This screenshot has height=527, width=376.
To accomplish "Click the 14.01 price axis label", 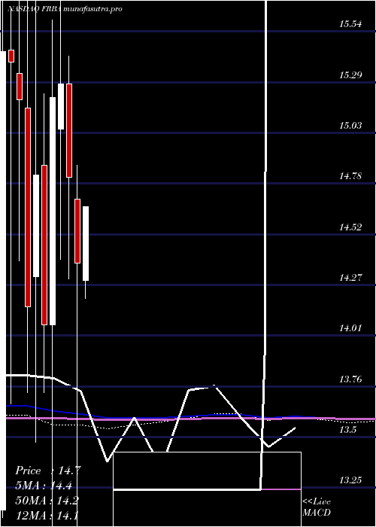I will tap(350, 328).
